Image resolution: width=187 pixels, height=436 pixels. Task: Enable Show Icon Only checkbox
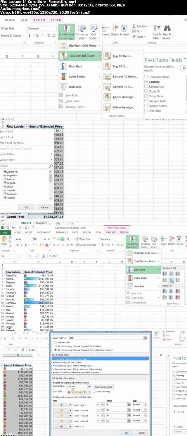[94, 392]
